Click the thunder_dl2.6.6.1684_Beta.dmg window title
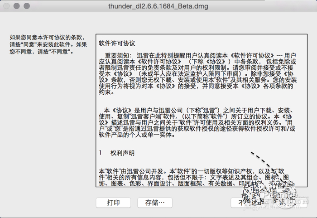 pyautogui.click(x=158, y=6)
